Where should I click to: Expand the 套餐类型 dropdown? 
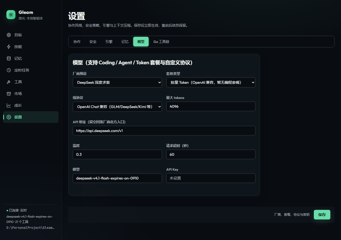211,82
